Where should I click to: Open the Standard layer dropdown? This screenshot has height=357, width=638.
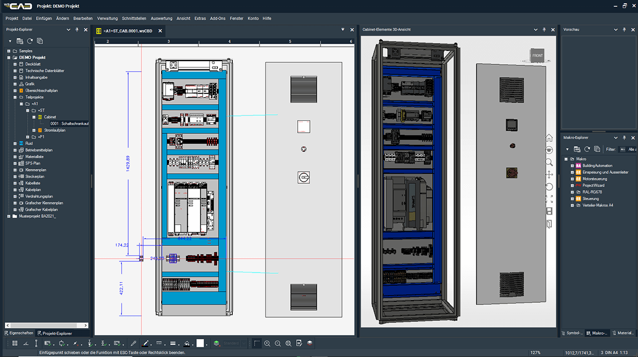click(x=244, y=344)
